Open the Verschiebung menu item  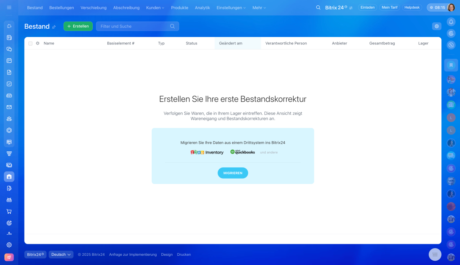click(93, 8)
